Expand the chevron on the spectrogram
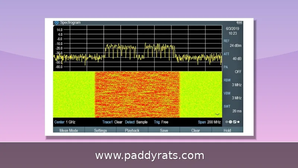This screenshot has width=298, height=168. pyautogui.click(x=217, y=114)
